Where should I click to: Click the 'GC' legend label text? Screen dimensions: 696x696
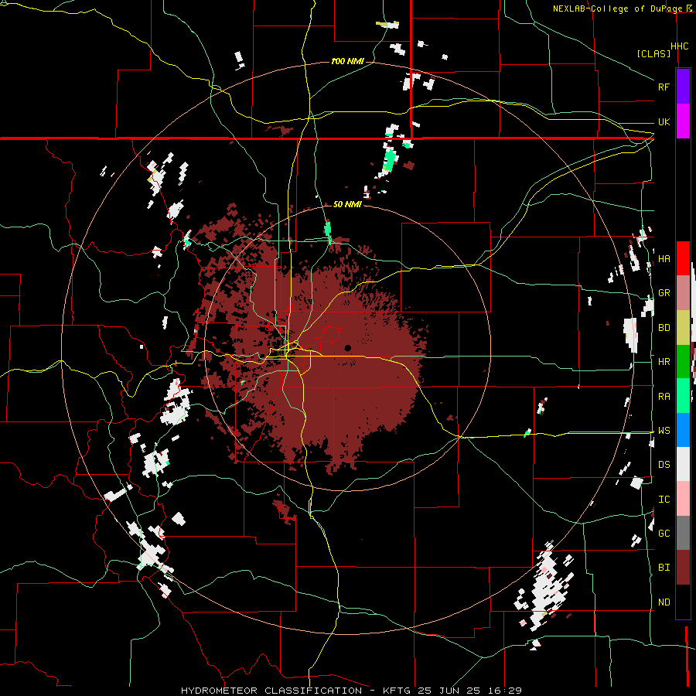[x=664, y=534]
